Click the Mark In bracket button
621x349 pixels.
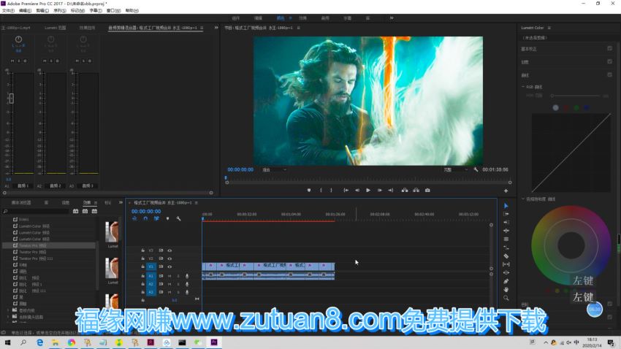point(321,191)
